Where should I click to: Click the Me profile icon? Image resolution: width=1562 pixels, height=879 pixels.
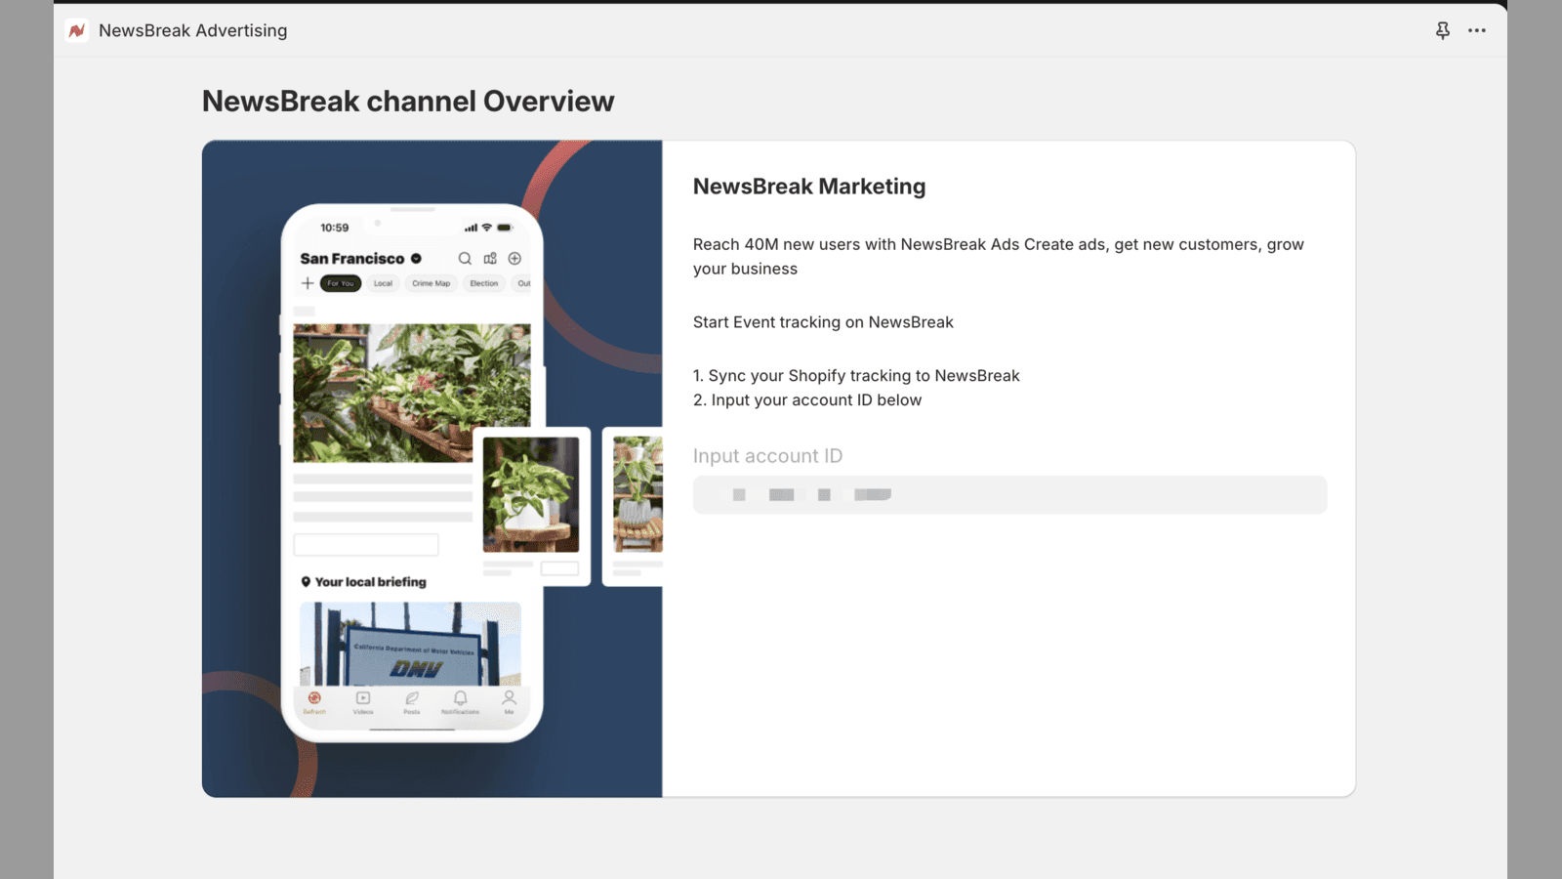509,697
